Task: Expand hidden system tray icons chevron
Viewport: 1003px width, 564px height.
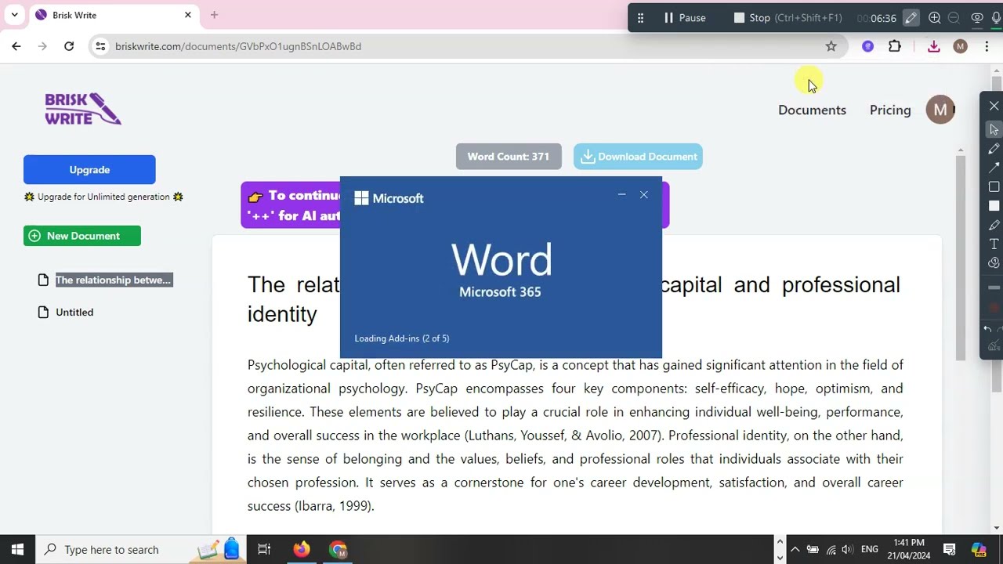Action: click(795, 549)
